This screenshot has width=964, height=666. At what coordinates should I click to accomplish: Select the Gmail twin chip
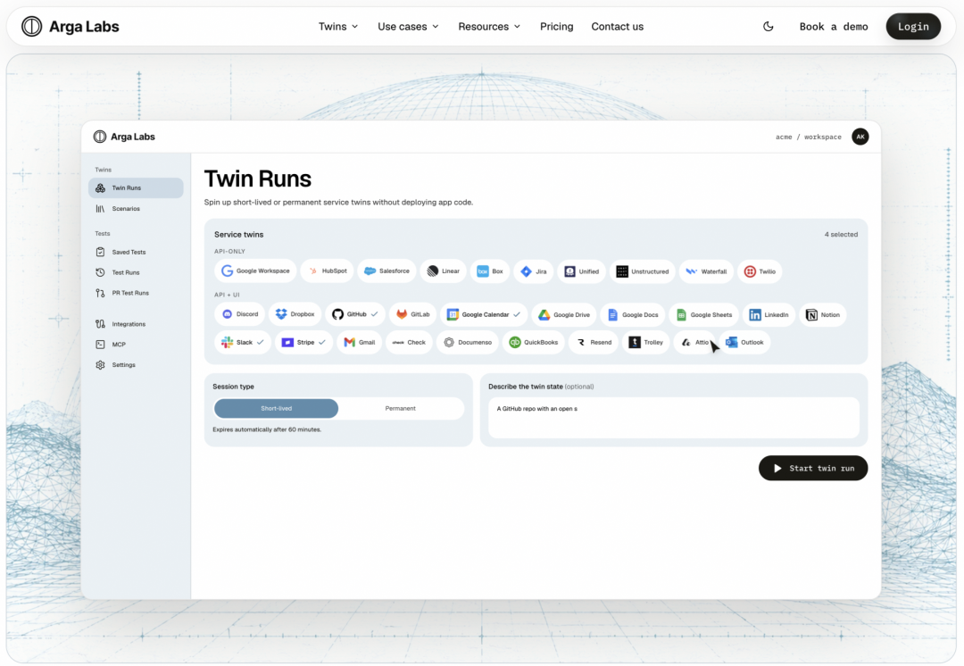(x=359, y=343)
